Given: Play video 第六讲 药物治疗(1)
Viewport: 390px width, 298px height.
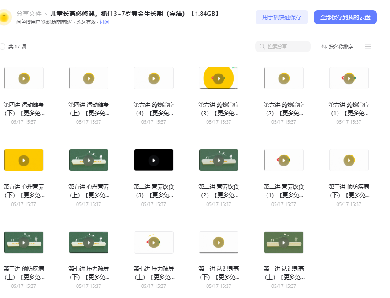Looking at the screenshot, I should (x=349, y=78).
